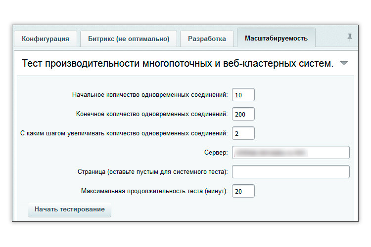Expand the arrow next to test title
This screenshot has height=247, width=371.
click(x=344, y=64)
